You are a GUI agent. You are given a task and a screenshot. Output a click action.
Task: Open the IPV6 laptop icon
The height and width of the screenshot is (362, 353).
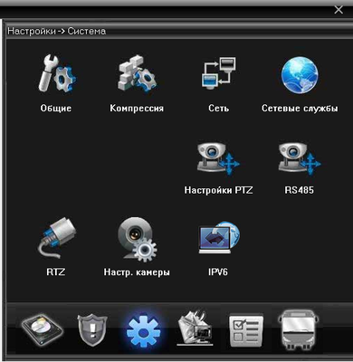(219, 238)
